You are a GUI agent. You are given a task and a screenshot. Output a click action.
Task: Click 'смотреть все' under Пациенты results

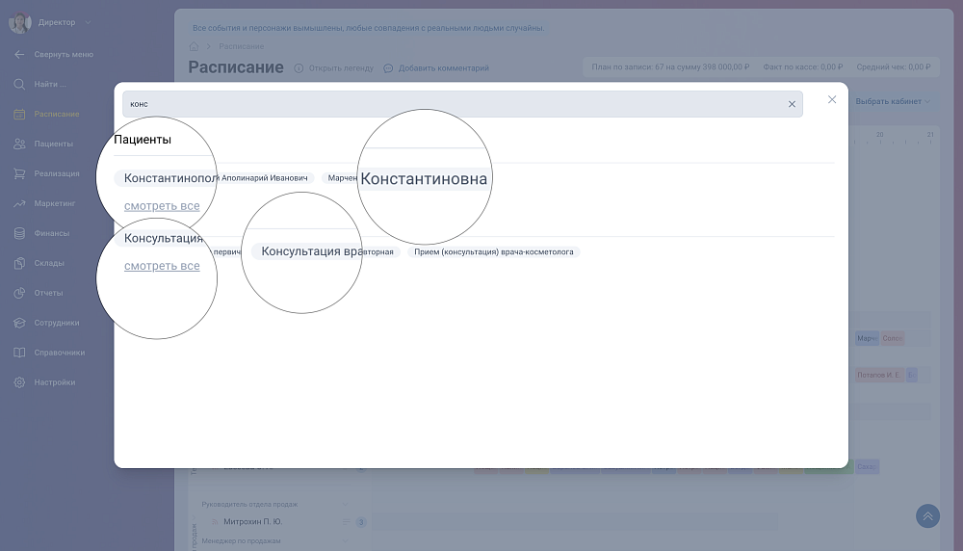162,206
